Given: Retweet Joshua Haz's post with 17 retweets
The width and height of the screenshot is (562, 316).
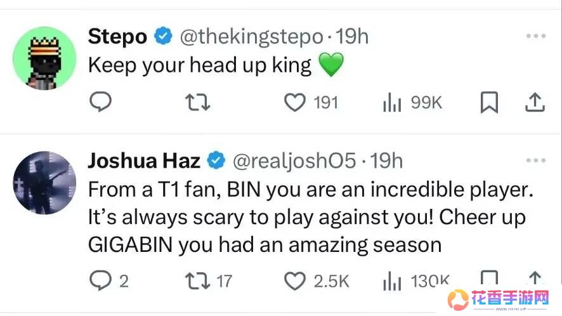Looking at the screenshot, I should 195,280.
